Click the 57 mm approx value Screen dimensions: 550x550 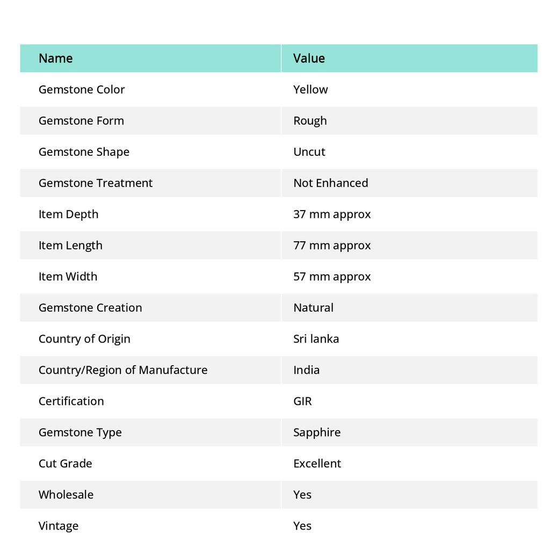pyautogui.click(x=332, y=277)
